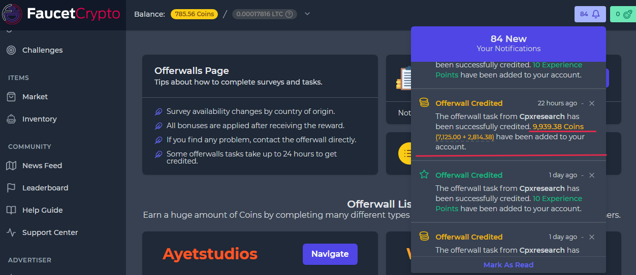636x275 pixels.
Task: Click the (7,125.00 + 2,814.38) breakdown text
Action: pos(465,137)
